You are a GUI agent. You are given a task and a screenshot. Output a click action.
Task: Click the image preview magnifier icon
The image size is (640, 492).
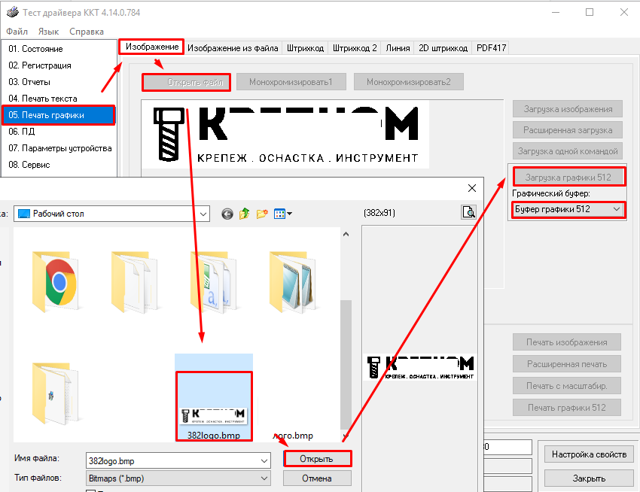(469, 212)
